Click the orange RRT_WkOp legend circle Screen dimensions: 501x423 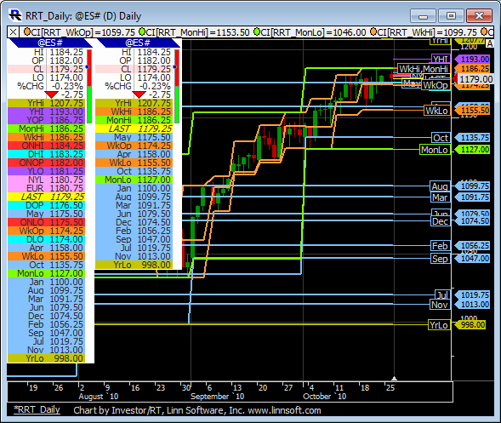[27, 31]
